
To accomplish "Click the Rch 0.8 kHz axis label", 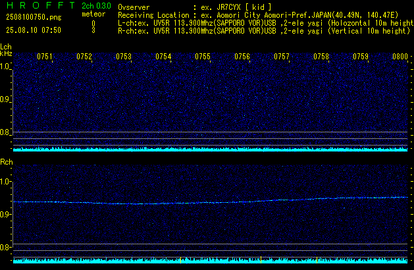I will [x=5, y=248].
